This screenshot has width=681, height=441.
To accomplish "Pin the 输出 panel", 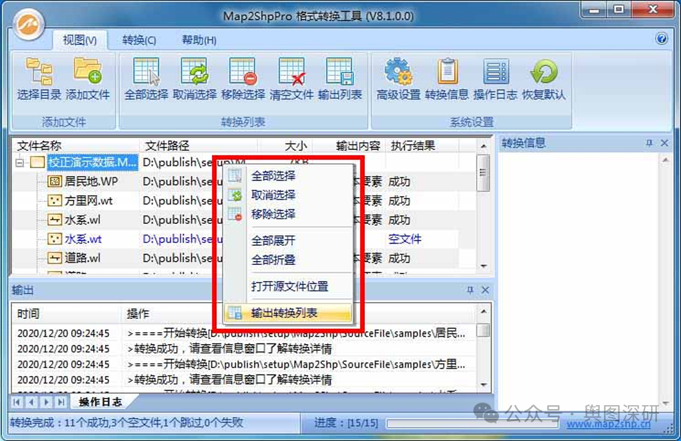I will click(470, 290).
